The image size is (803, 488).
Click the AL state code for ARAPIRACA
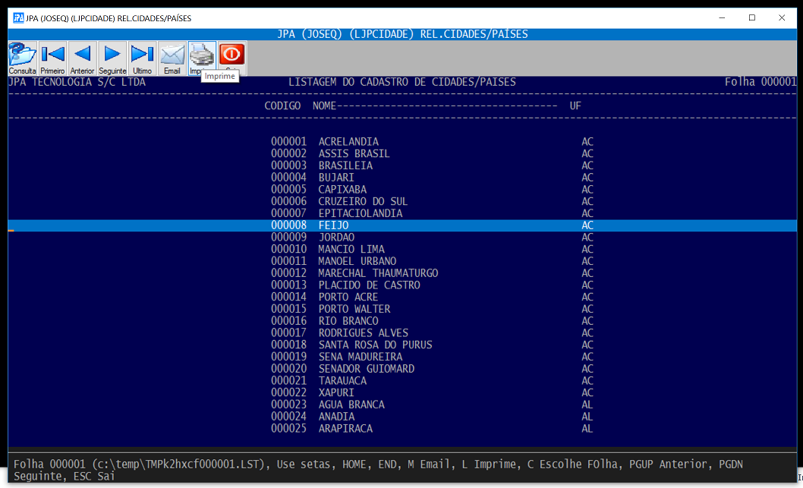click(x=587, y=428)
